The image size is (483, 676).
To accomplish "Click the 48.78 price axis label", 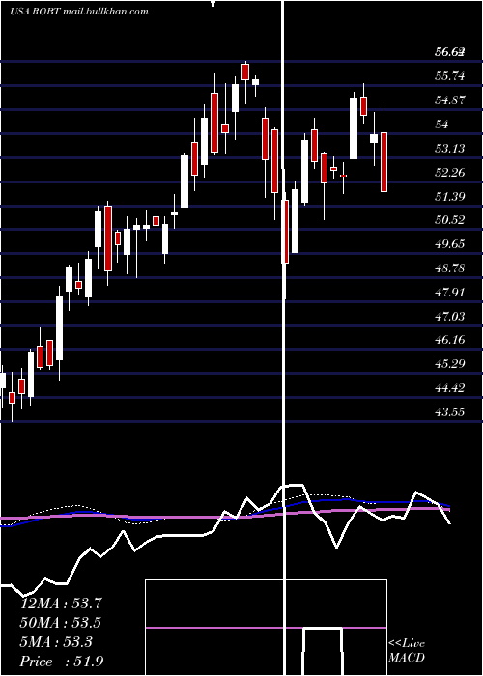I will [x=450, y=268].
